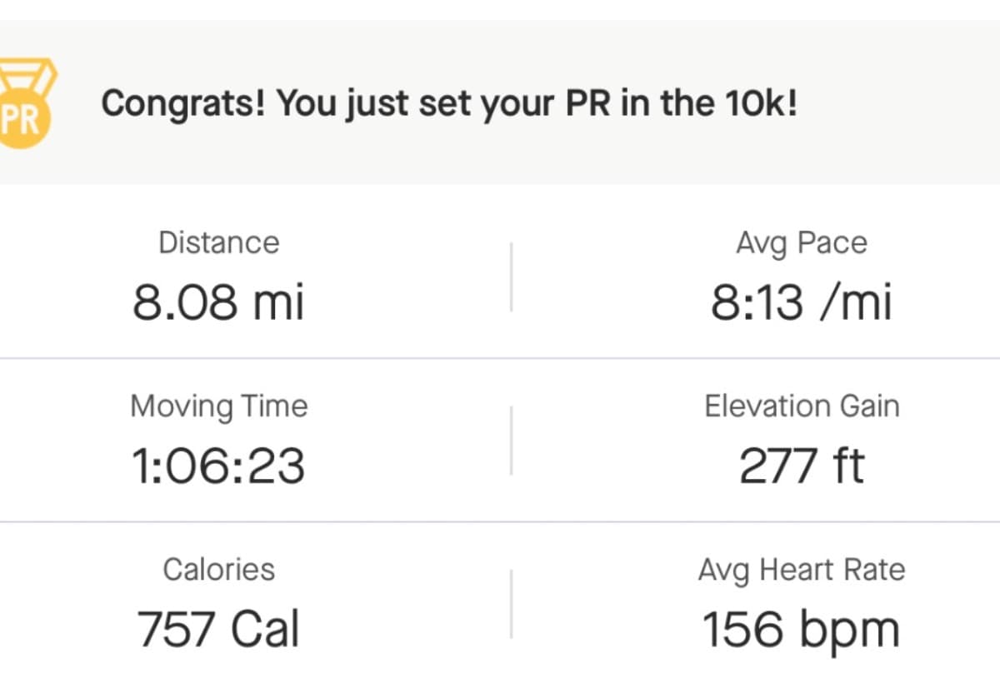Viewport: 1000px width, 683px height.
Task: Click the Distance stat value 8.08 mi
Action: [218, 302]
